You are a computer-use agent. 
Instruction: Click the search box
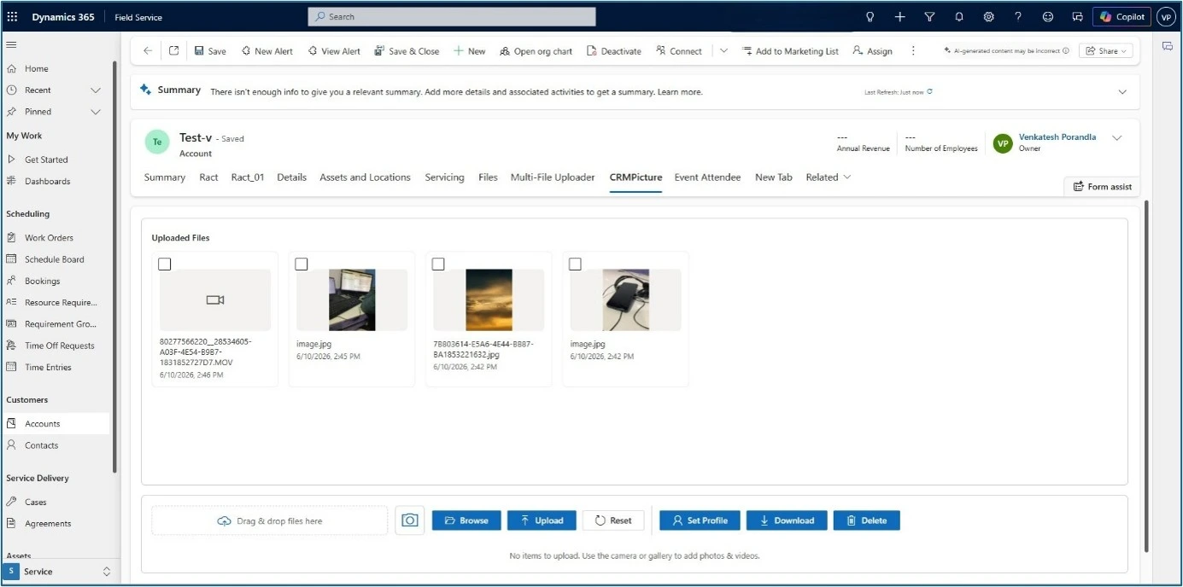(452, 16)
